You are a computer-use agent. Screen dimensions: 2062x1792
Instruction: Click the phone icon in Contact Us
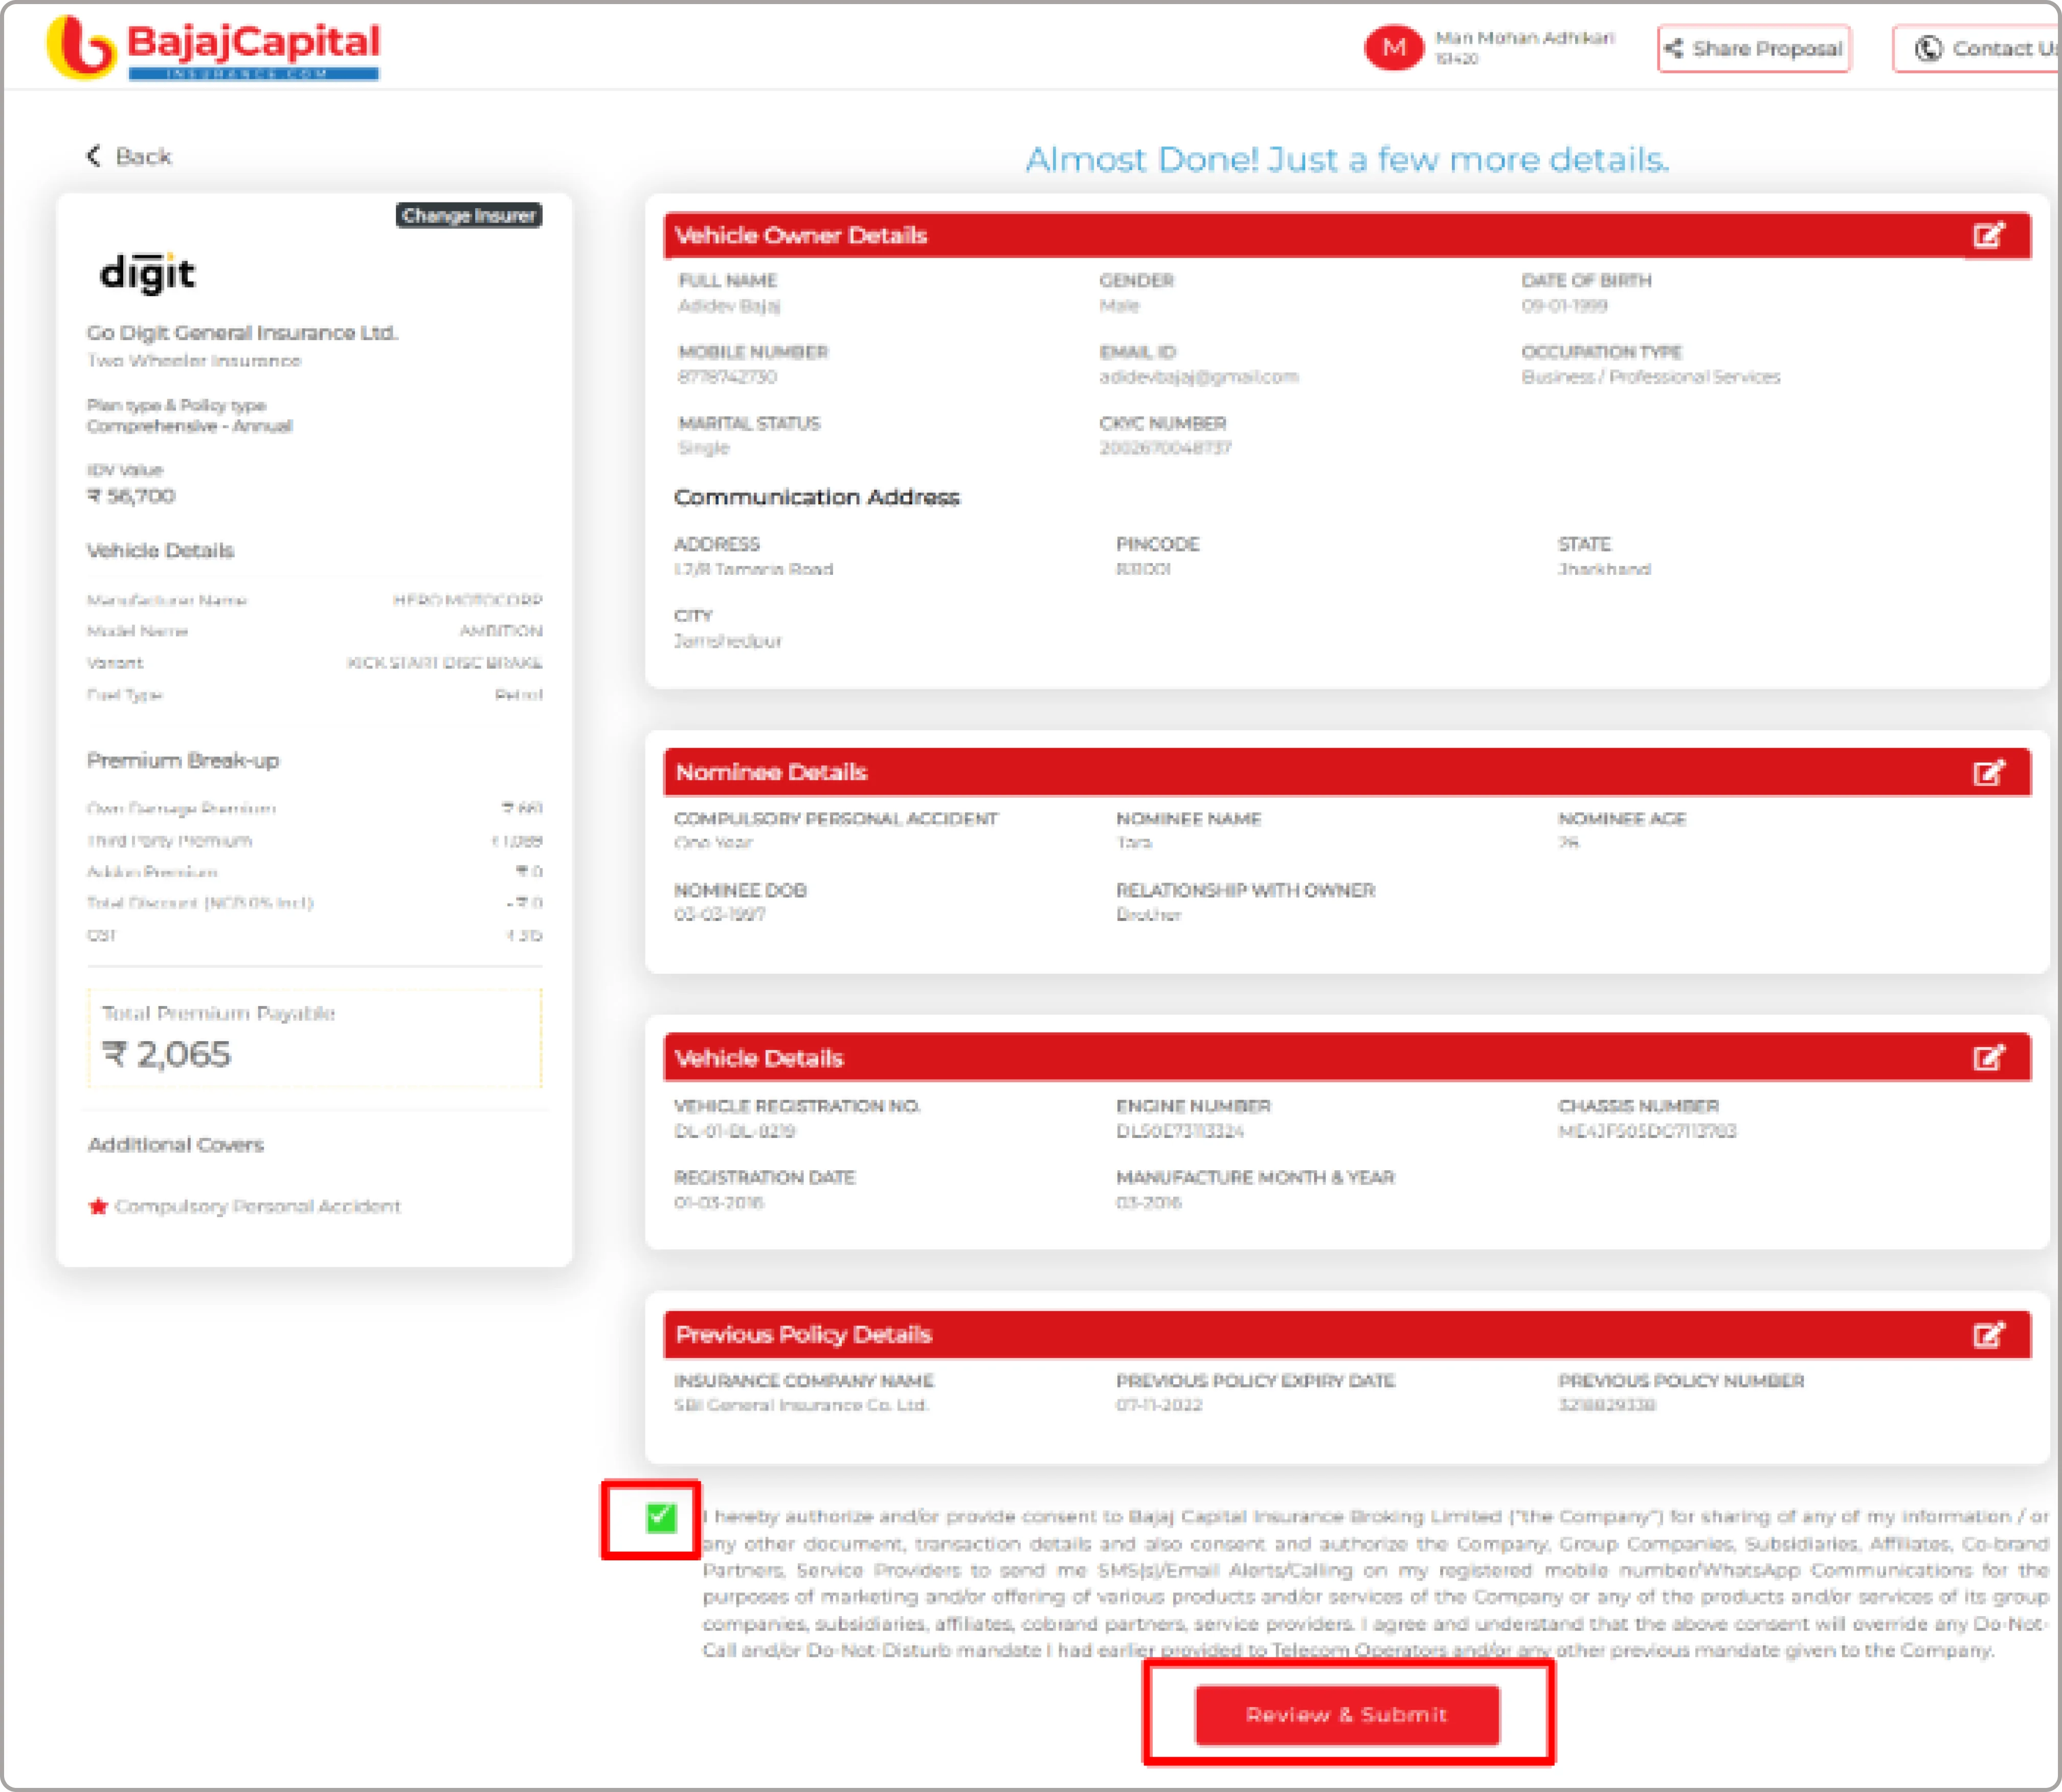tap(1928, 49)
